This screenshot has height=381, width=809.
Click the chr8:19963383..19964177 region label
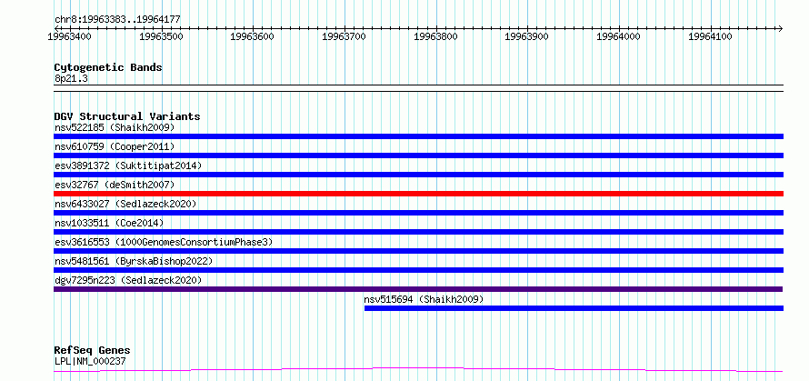click(x=117, y=20)
